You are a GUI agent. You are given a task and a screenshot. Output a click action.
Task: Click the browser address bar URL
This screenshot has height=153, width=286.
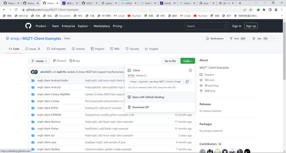(x=52, y=10)
